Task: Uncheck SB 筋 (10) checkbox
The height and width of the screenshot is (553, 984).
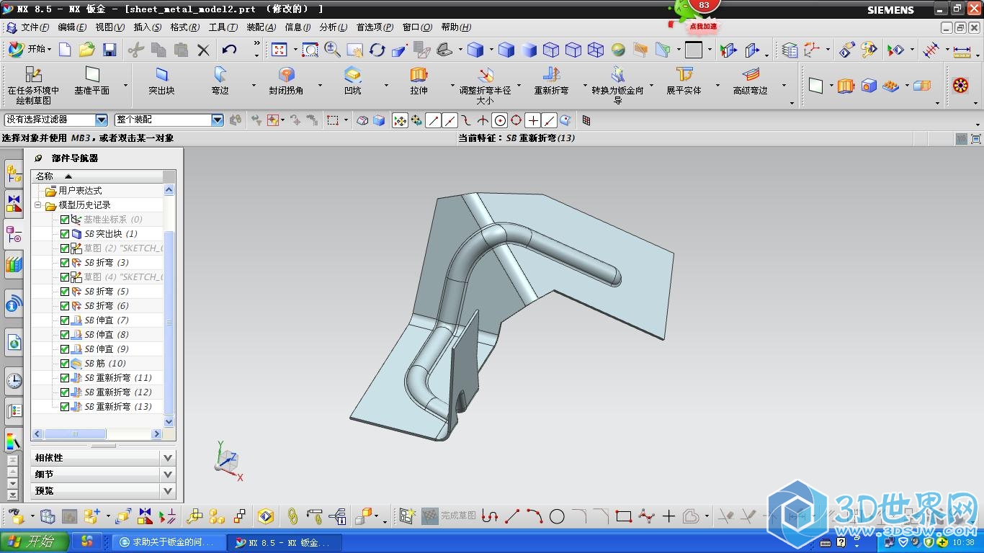Action: [65, 364]
